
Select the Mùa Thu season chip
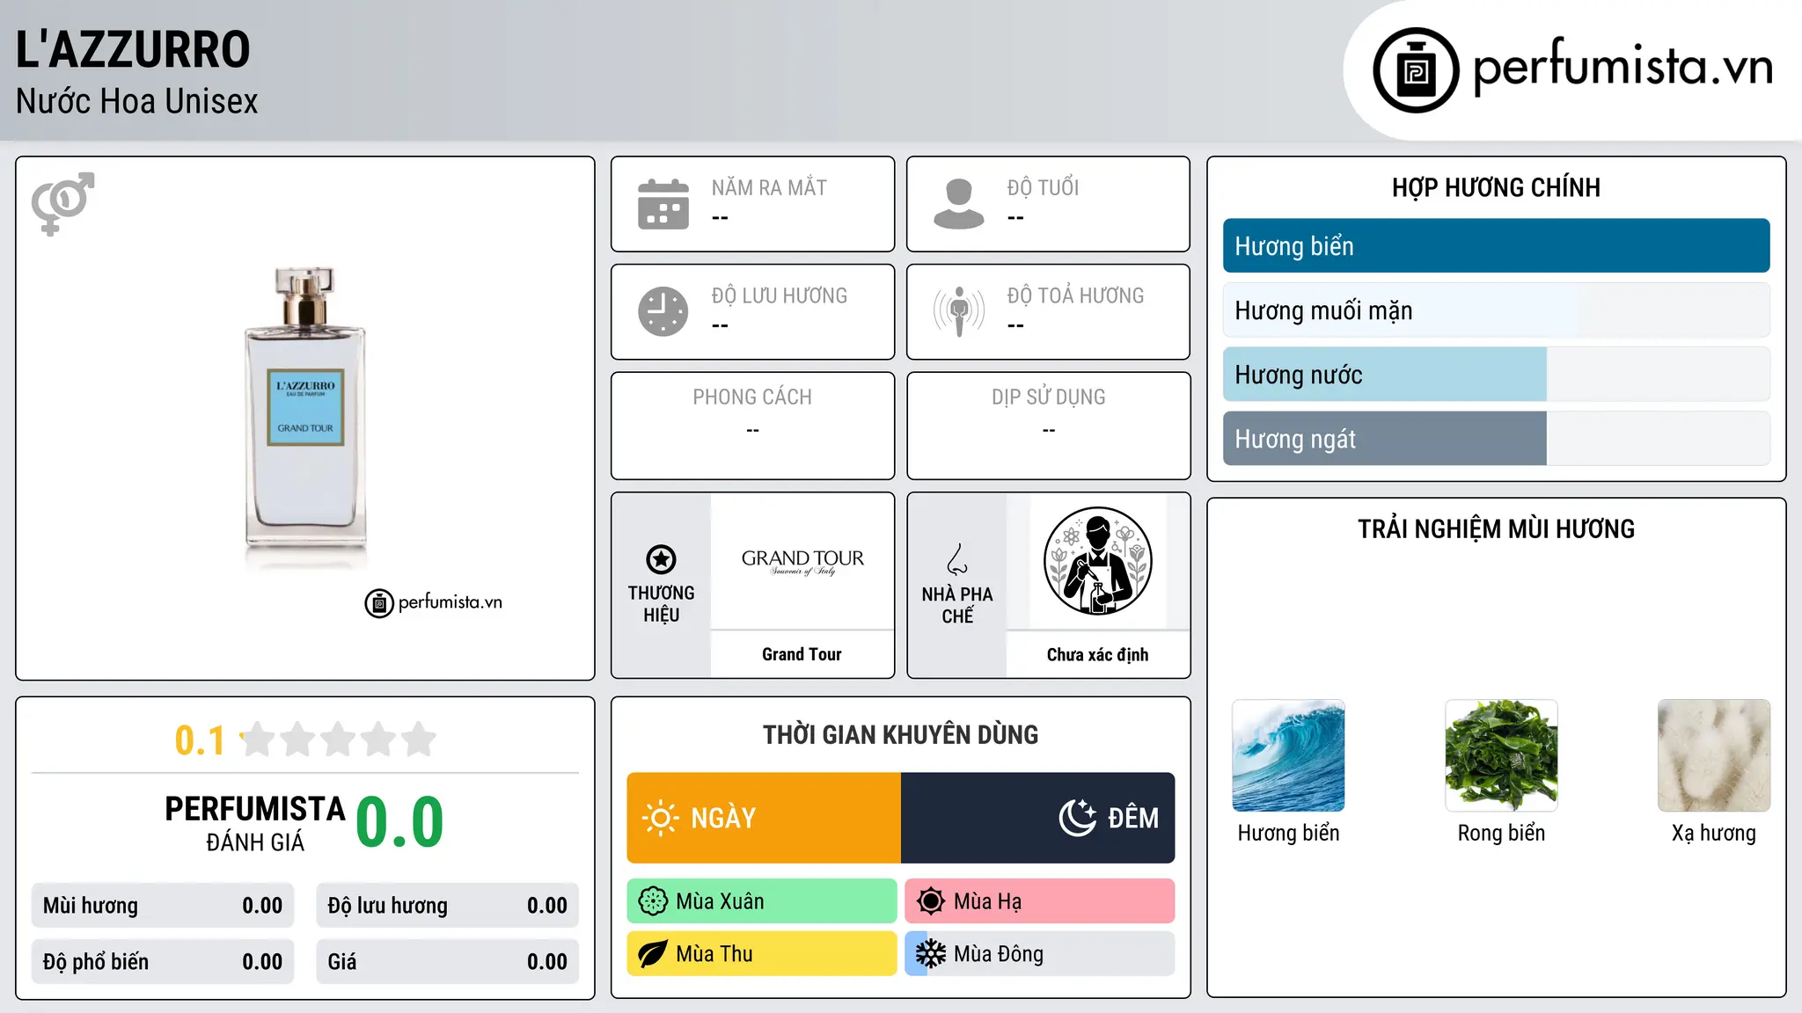(x=762, y=954)
